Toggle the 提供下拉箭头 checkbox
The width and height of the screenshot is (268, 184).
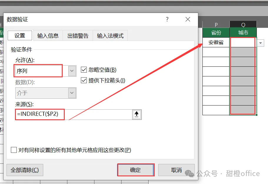(x=84, y=80)
